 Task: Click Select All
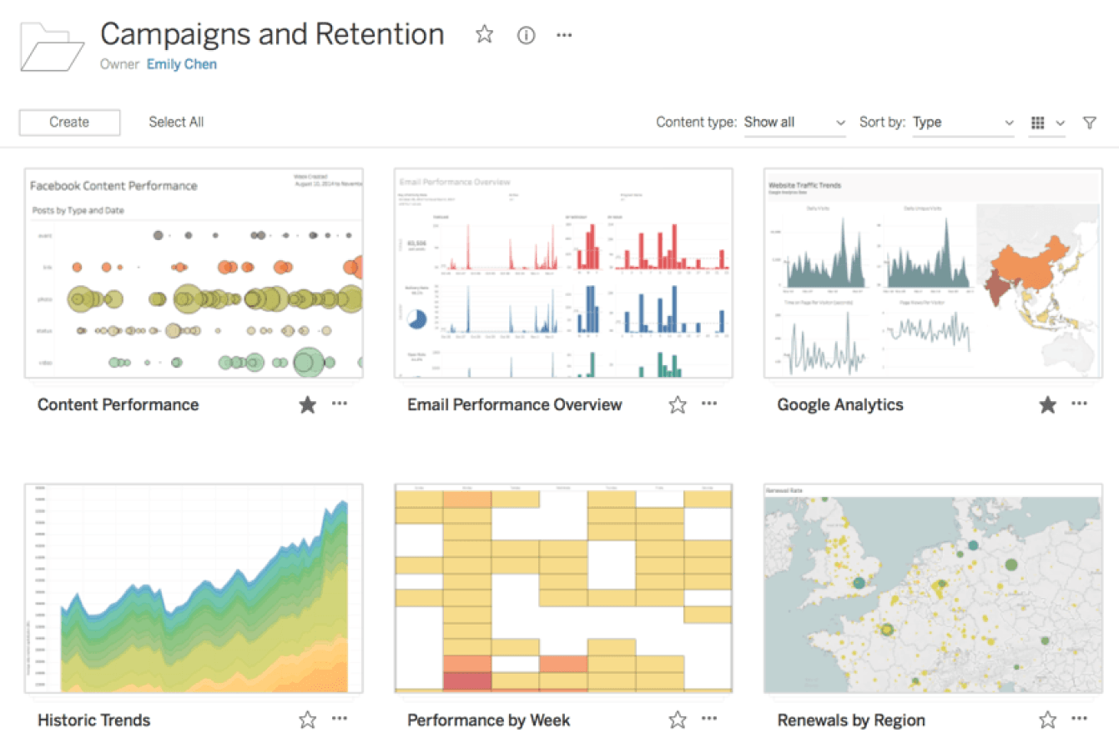coord(176,122)
